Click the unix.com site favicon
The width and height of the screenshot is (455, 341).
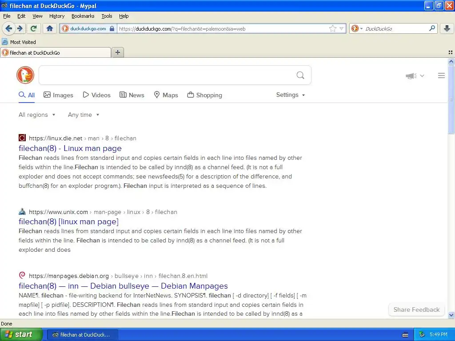22,211
